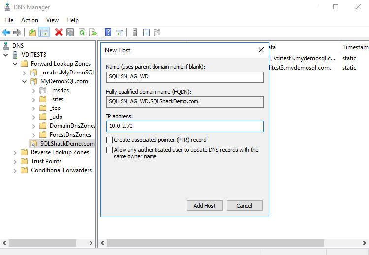Expand the DomainDnsZones node
369x255 pixels.
(x=34, y=126)
